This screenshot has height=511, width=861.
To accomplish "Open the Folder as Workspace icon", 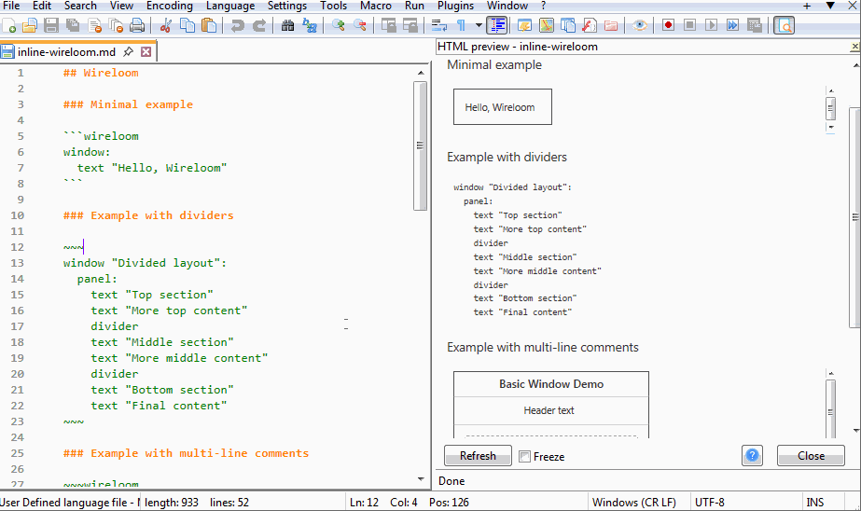I will 611,25.
